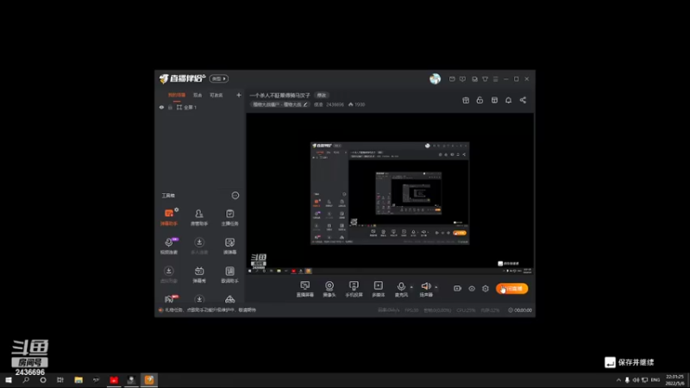690x388 pixels.
Task: Click the 00:00:00 stream timer
Action: [520, 310]
